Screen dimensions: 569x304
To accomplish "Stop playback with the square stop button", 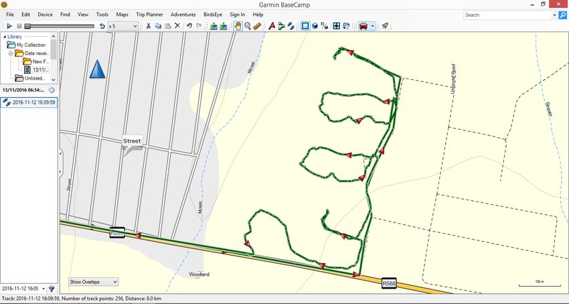I will click(x=19, y=26).
